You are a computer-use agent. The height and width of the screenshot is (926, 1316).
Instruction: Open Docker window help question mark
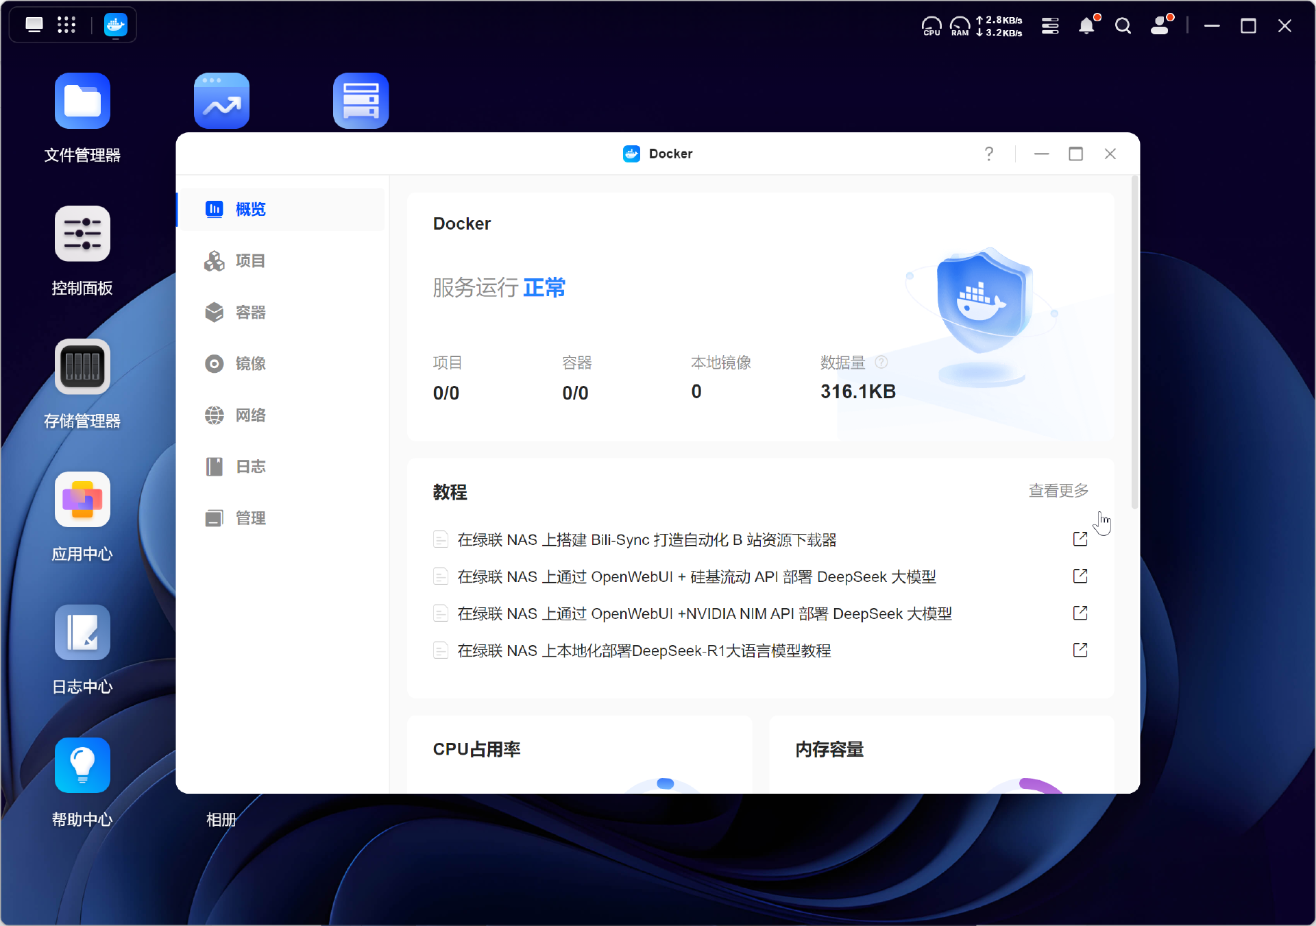[989, 154]
